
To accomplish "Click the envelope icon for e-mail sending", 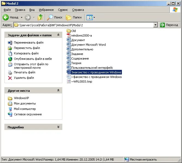I will pos(10,64).
